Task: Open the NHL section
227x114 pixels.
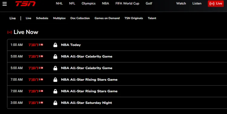Action: pyautogui.click(x=59, y=3)
